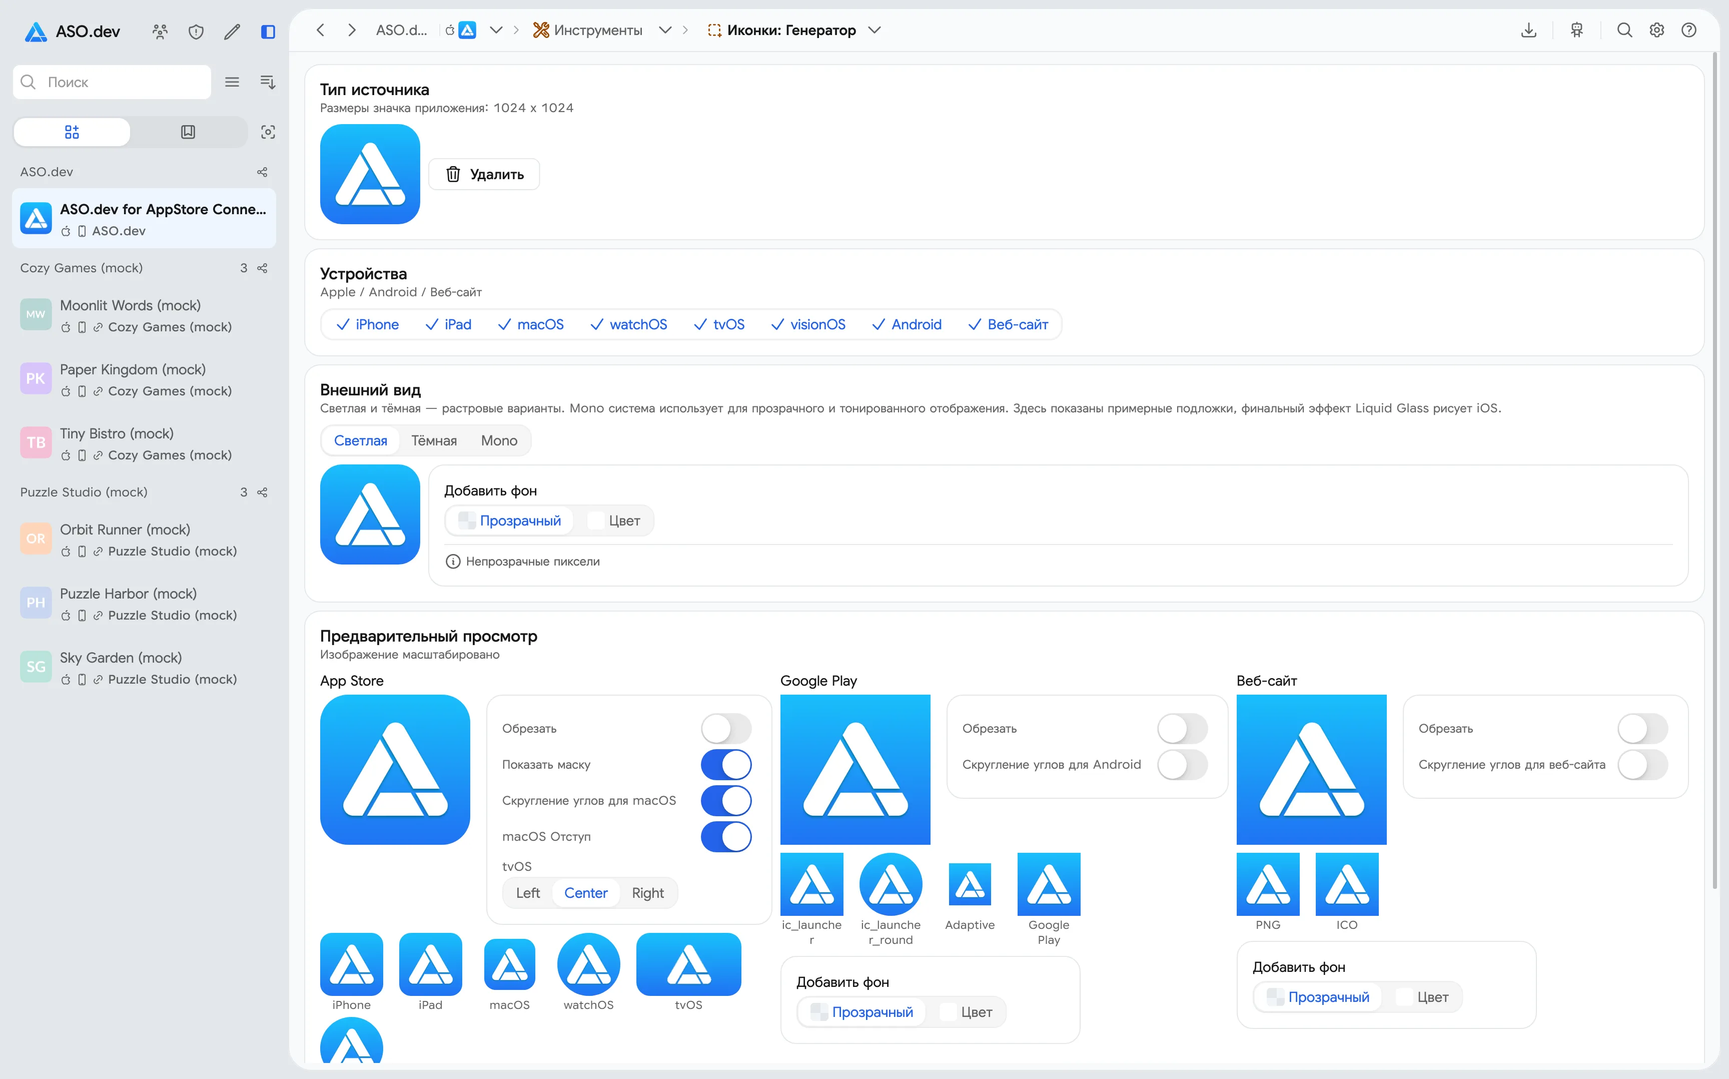The width and height of the screenshot is (1729, 1079).
Task: Click the pencil edit icon in sidebar header
Action: coord(232,32)
